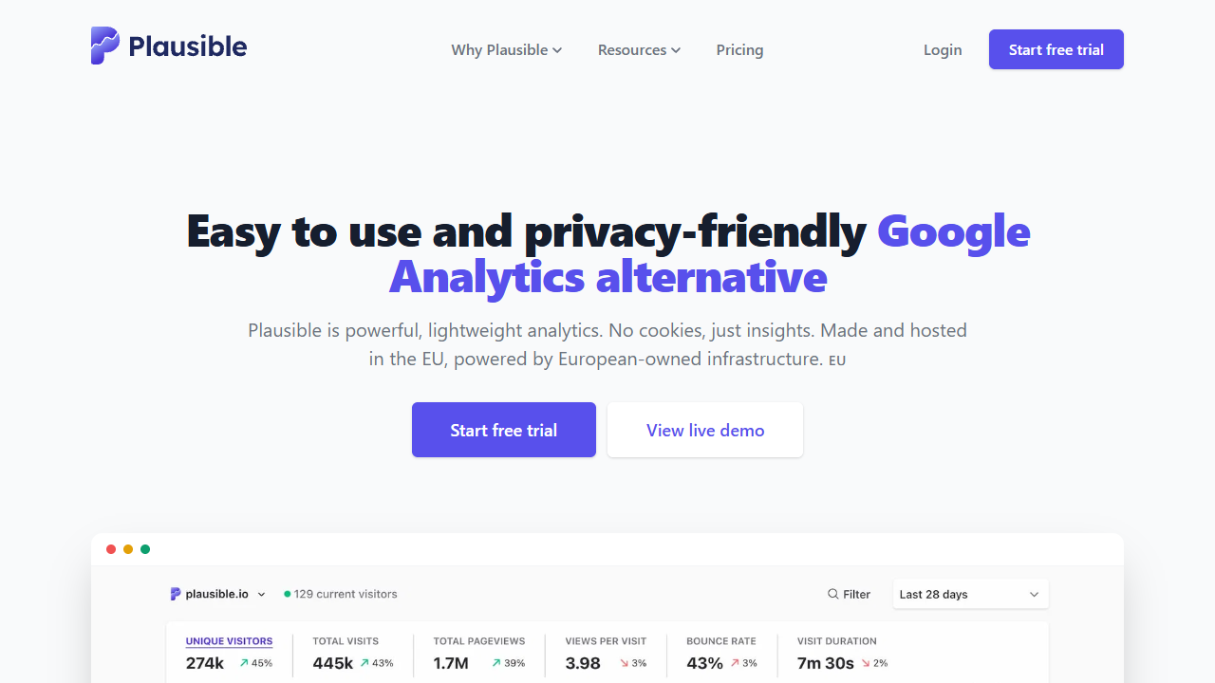Click the Login link
This screenshot has width=1215, height=683.
pyautogui.click(x=943, y=49)
